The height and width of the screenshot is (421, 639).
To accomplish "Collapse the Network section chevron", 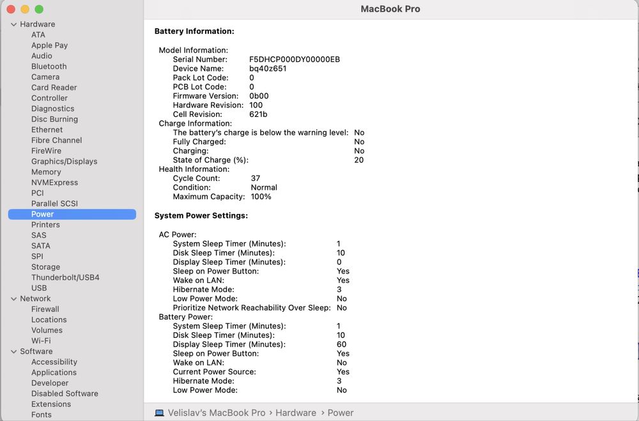I will (x=14, y=299).
